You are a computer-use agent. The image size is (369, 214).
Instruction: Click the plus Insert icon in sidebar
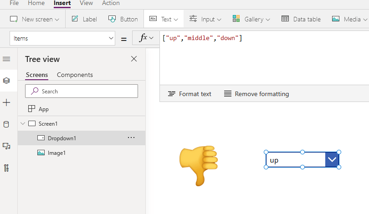point(6,103)
